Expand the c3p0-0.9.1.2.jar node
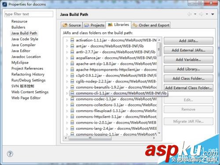This screenshot has height=165, width=220. [x=67, y=75]
